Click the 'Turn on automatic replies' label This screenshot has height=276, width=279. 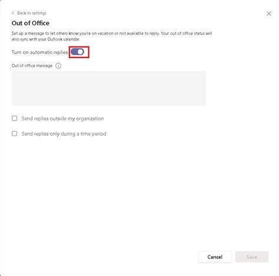[39, 52]
